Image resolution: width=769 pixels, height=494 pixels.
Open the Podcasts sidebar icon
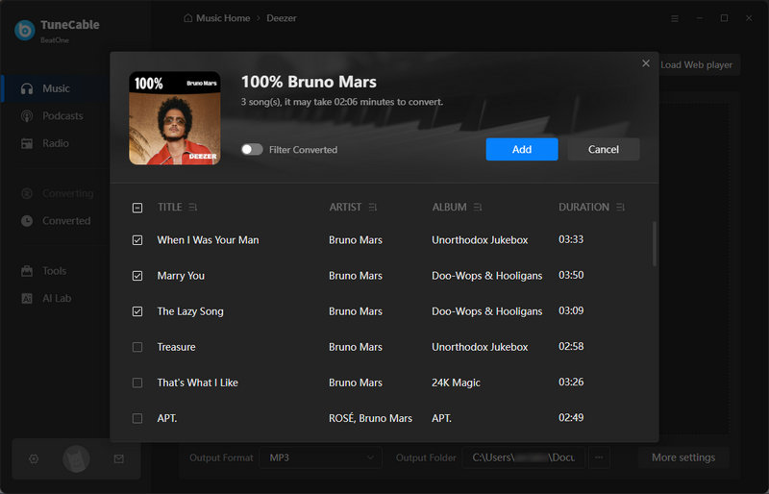coord(27,116)
